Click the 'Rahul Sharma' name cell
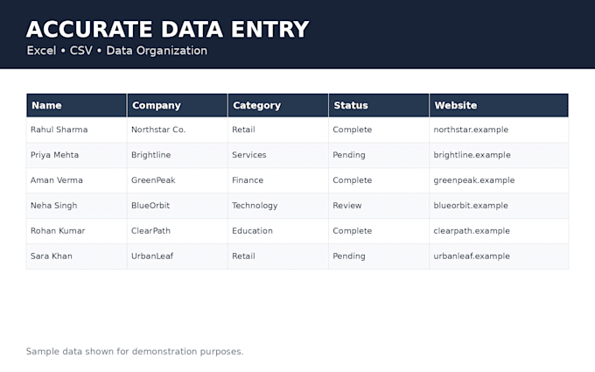Image resolution: width=595 pixels, height=372 pixels. (77, 130)
